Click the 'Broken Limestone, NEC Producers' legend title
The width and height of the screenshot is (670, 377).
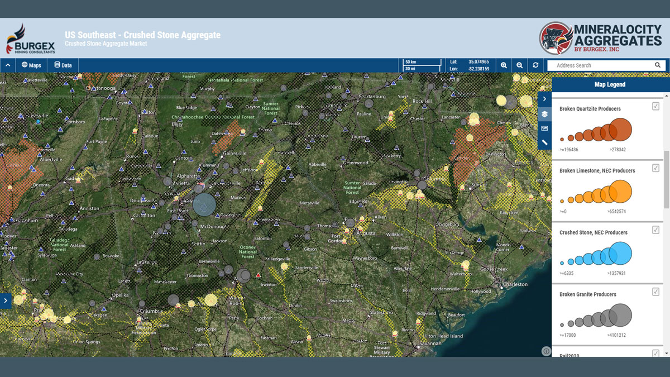pos(597,171)
